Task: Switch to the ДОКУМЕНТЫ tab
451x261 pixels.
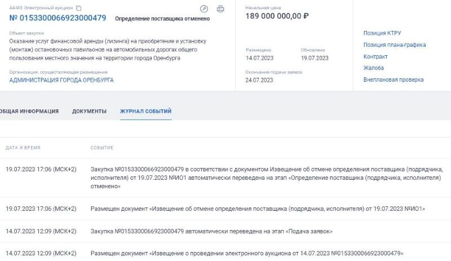Action: [x=89, y=111]
